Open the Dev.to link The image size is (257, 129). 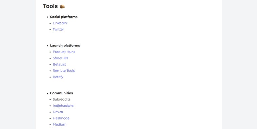coord(58,112)
